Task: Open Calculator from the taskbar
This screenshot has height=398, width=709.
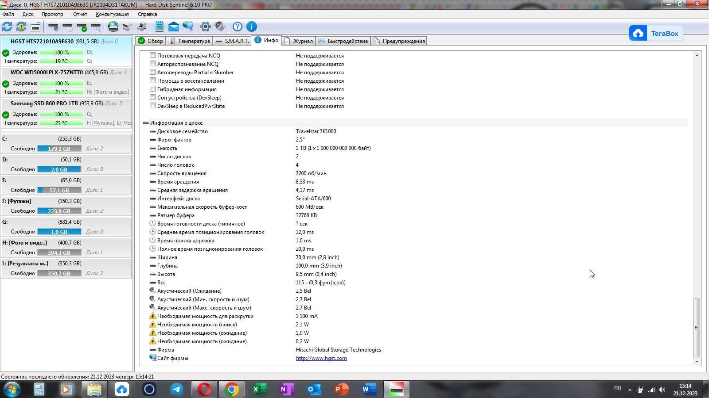Action: tap(39, 389)
